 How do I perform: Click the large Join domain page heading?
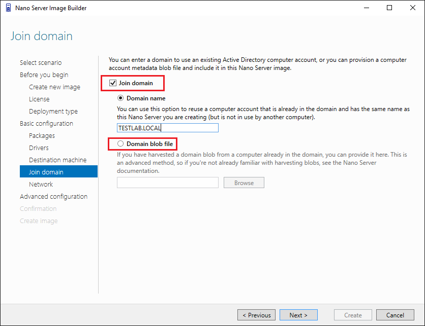(x=42, y=36)
